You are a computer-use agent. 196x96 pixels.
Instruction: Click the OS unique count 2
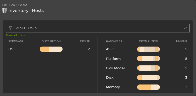coord(89,49)
